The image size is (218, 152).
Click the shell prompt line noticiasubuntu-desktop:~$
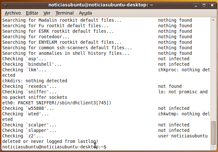point(54,147)
